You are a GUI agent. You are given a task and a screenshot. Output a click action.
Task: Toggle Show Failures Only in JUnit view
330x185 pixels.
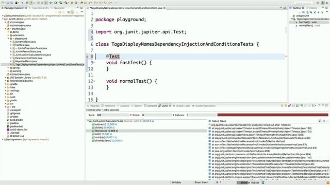click(289, 105)
